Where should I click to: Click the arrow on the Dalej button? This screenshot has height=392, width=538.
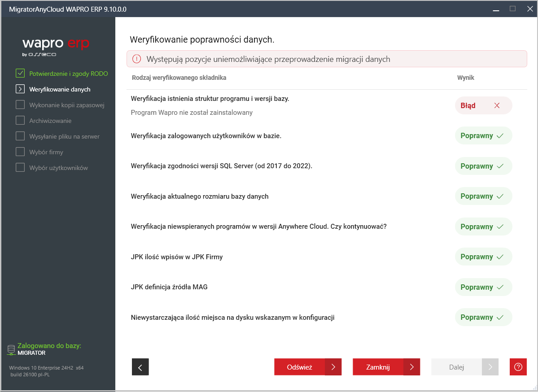coord(490,367)
